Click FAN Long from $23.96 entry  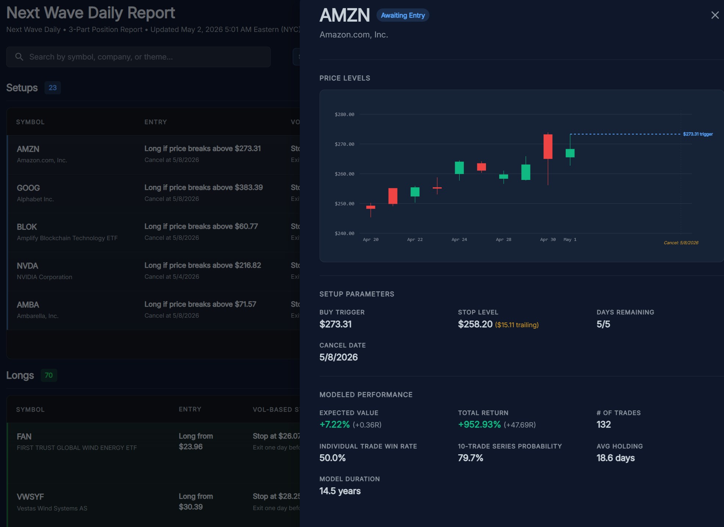click(196, 441)
